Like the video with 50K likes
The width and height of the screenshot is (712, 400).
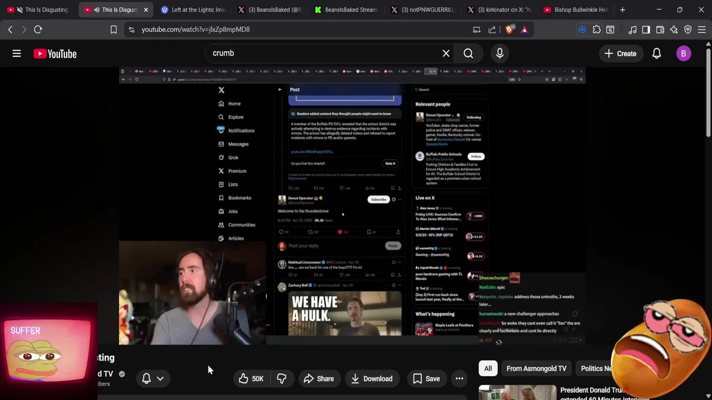point(251,379)
